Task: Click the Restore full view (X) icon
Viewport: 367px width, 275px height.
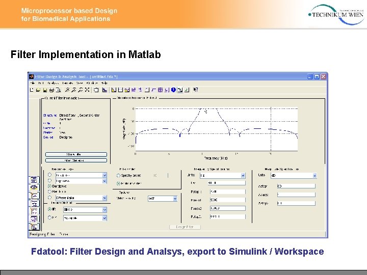Action: 87,90
